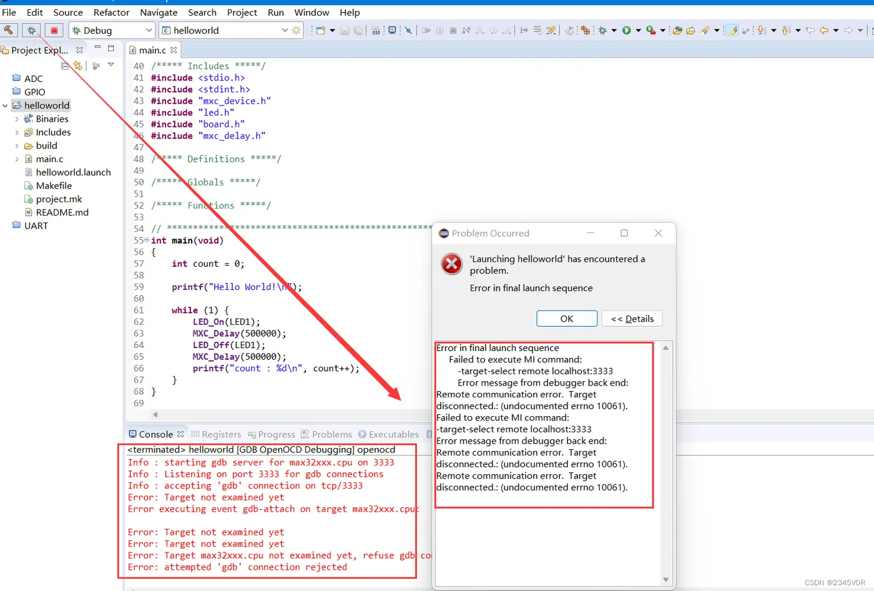Expand the Includes folder

[17, 132]
